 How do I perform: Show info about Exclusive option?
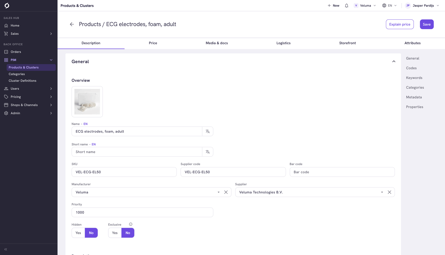[x=131, y=224]
